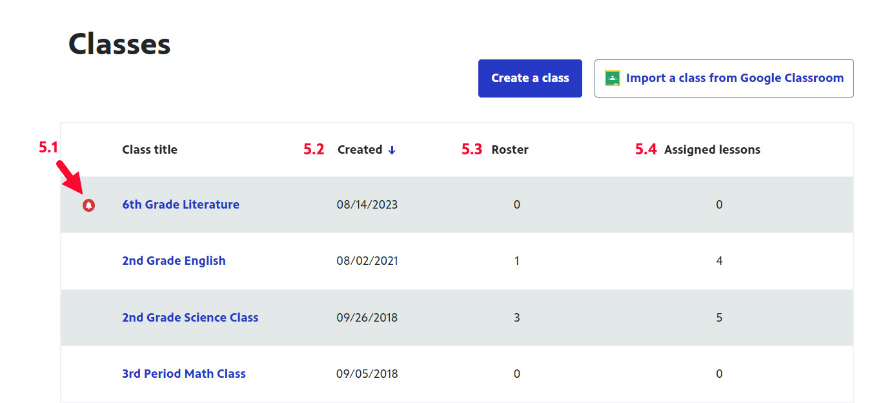Image resolution: width=874 pixels, height=403 pixels.
Task: Import a class from Google Classroom
Action: (734, 79)
